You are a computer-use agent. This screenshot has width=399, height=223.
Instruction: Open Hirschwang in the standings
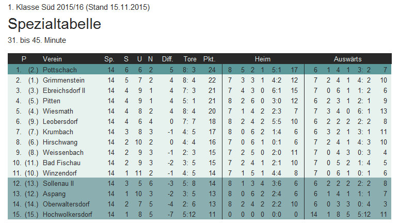pos(60,142)
